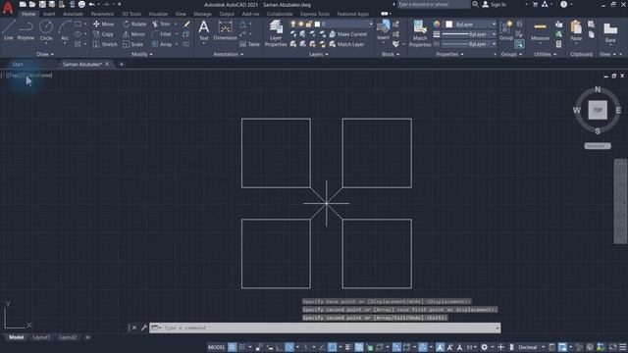
Task: Open the Home ribbon tab
Action: pos(28,14)
